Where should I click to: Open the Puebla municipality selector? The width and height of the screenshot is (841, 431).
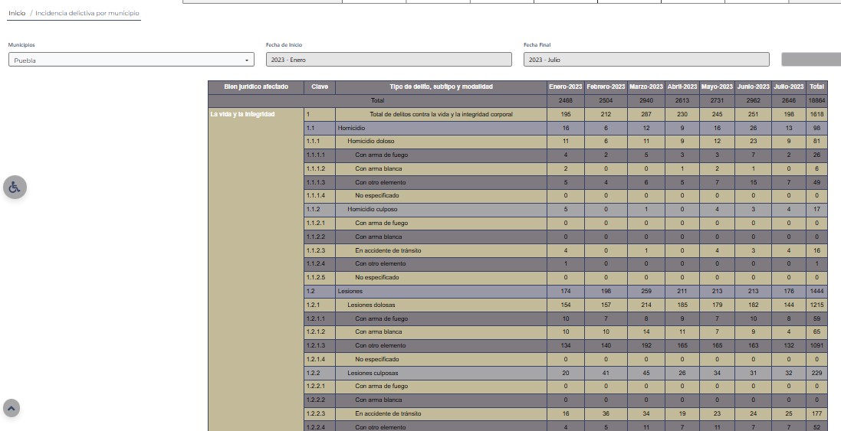(130, 60)
